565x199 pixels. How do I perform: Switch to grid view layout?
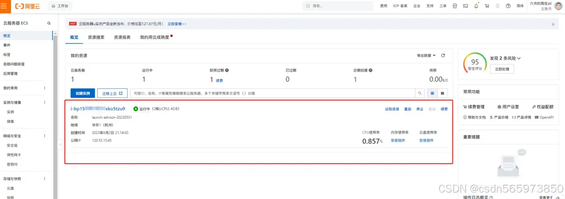coord(442,93)
